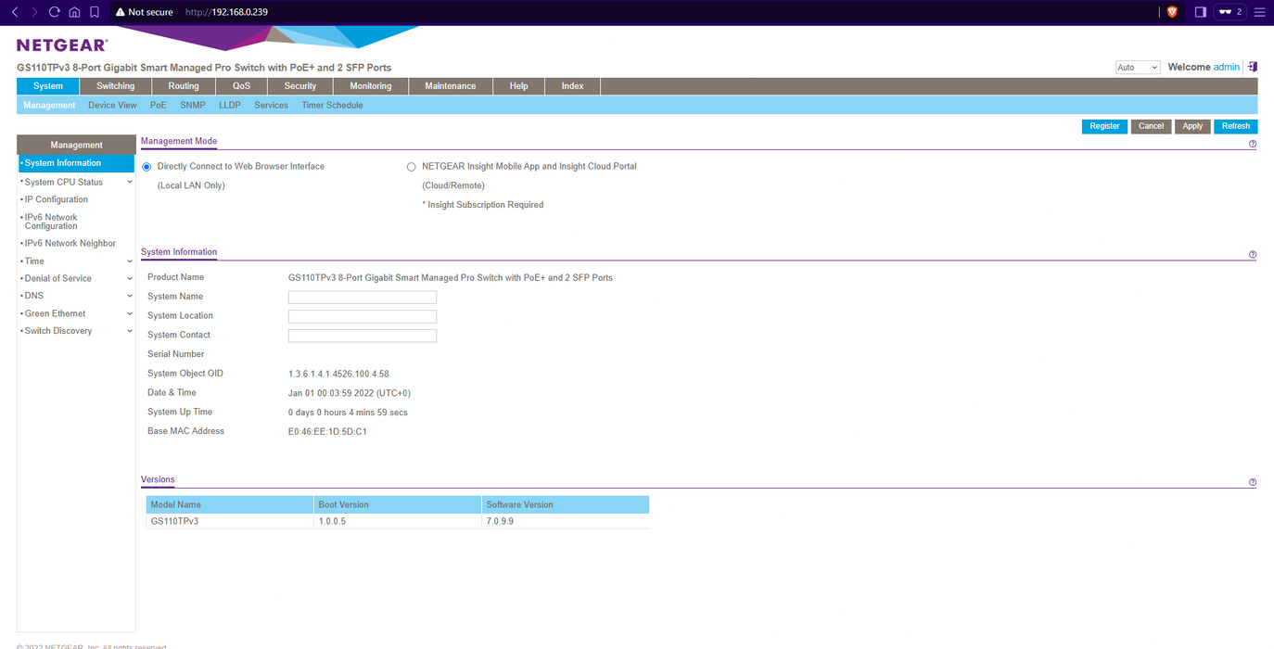The width and height of the screenshot is (1274, 649).
Task: Open help icon for Versions section
Action: (x=1253, y=482)
